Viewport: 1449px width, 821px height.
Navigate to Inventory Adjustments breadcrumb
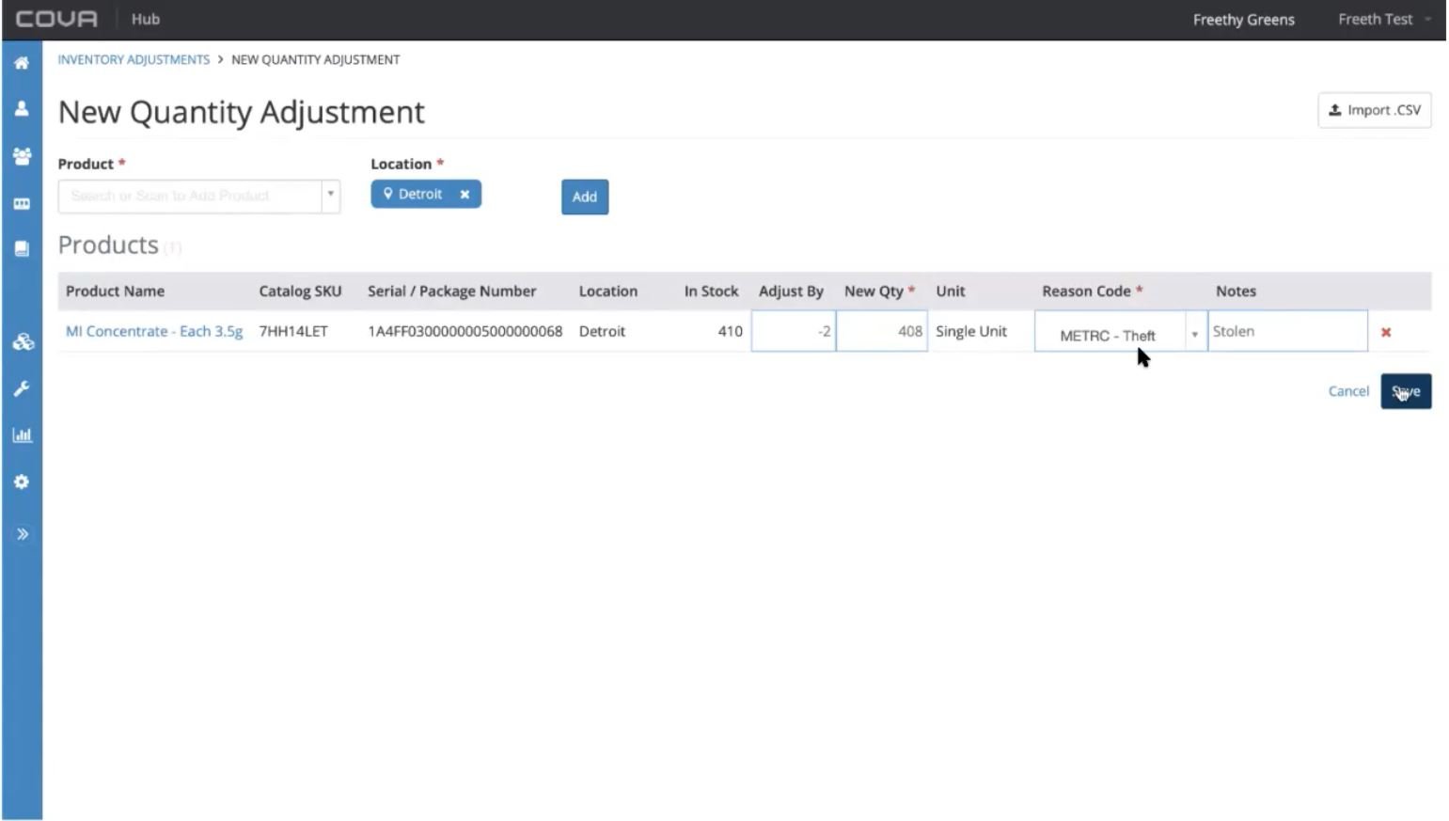(134, 59)
